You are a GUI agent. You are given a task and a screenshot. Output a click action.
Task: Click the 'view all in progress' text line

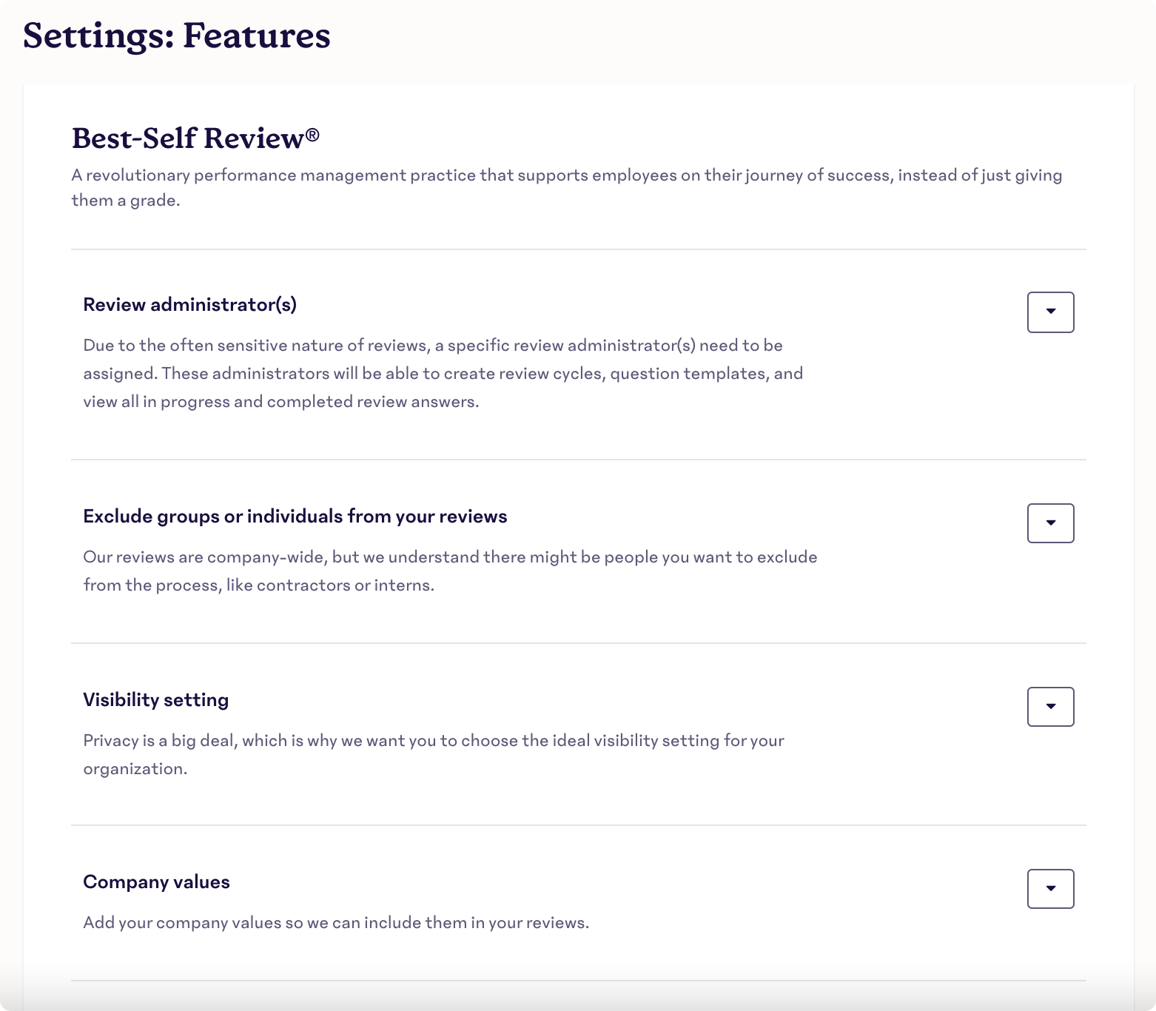coord(281,401)
